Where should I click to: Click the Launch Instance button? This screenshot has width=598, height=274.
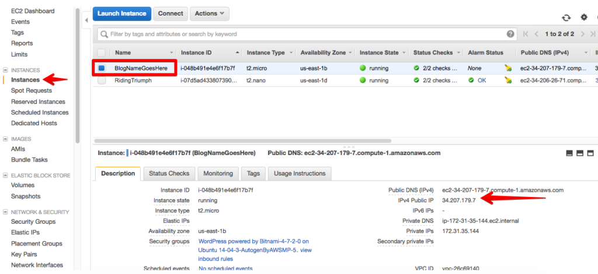[x=121, y=13]
